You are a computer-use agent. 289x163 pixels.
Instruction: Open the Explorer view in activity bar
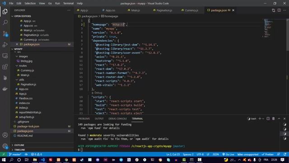pos(5,11)
